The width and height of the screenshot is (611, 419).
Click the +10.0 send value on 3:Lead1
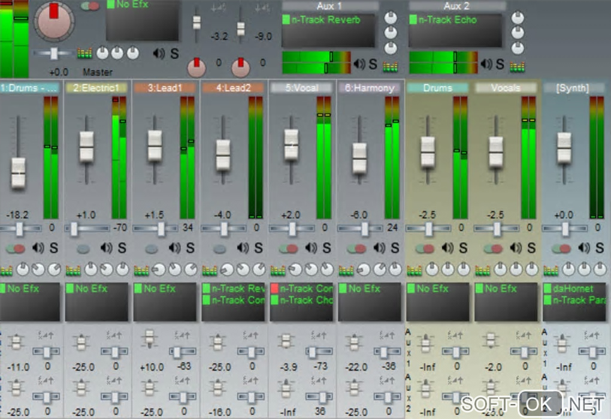tap(152, 367)
